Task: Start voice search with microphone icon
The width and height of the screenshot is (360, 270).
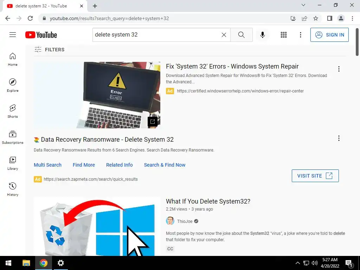Action: (262, 35)
